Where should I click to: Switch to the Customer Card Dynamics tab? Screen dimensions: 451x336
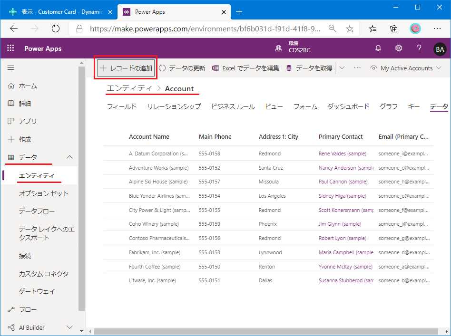[59, 12]
